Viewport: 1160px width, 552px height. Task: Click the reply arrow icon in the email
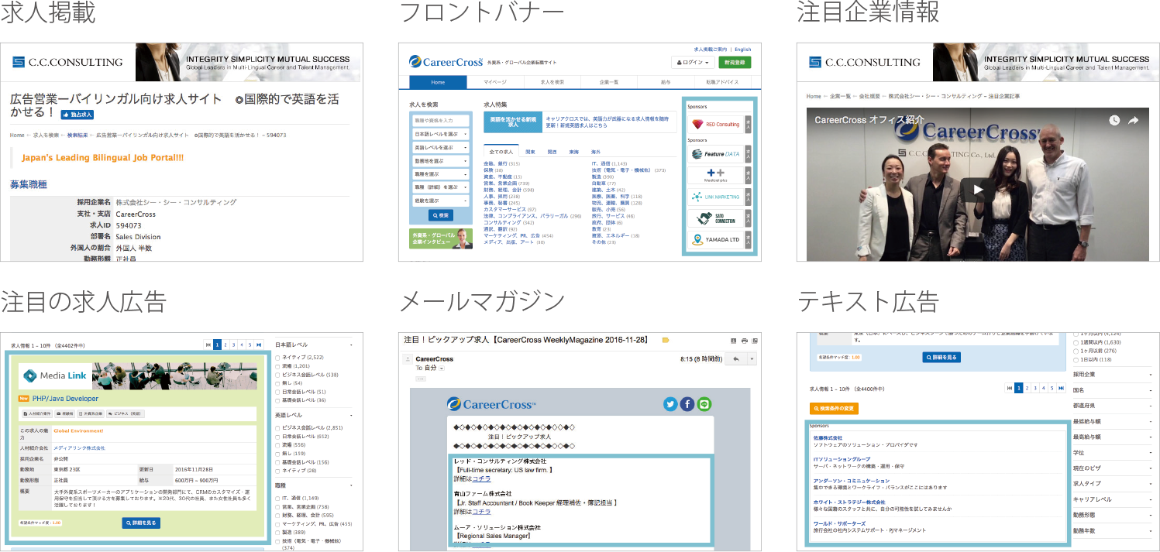[735, 358]
